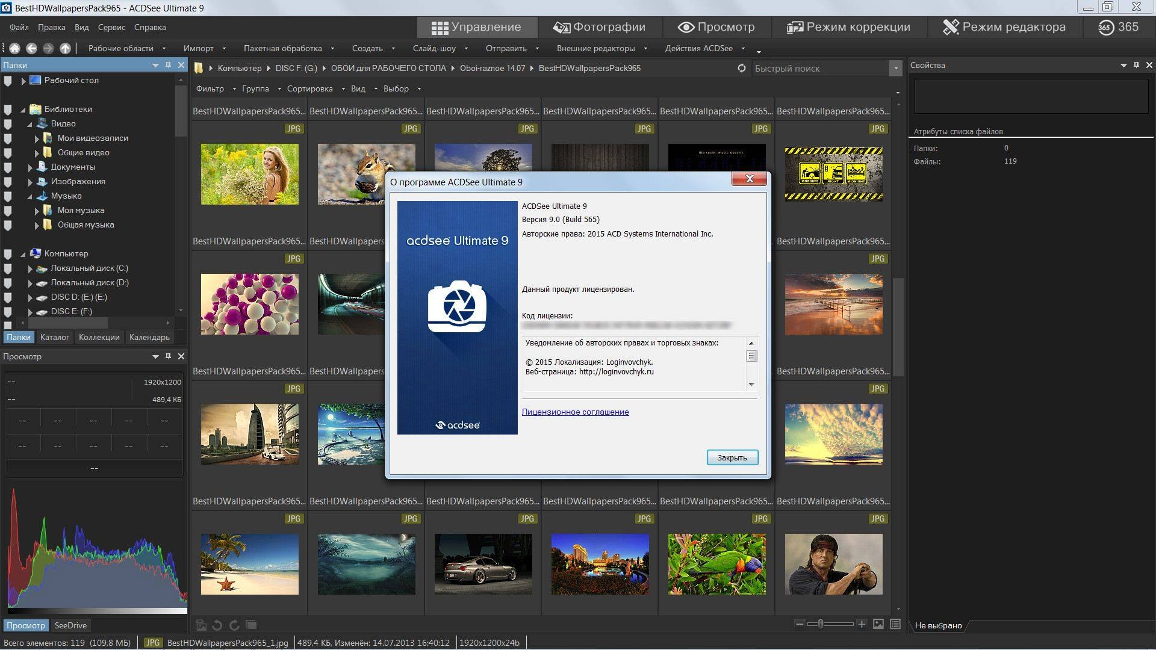Click the Быстрый поиск search field

820,68
